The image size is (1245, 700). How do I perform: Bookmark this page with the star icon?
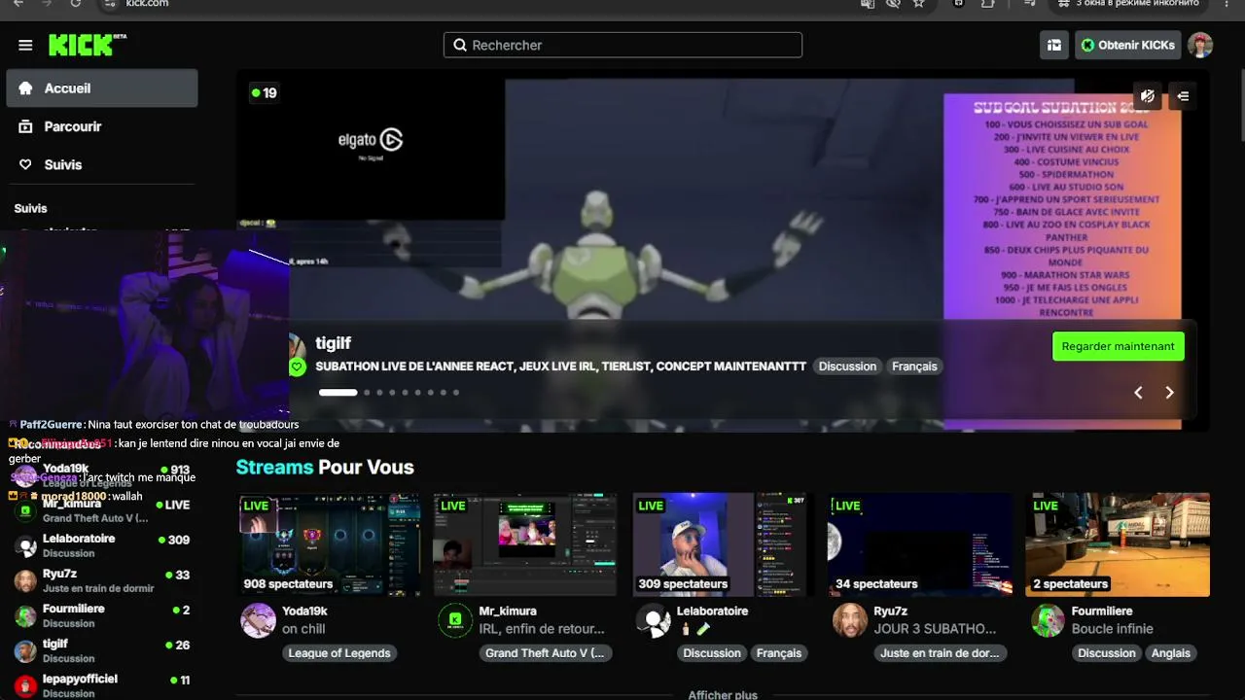[918, 4]
